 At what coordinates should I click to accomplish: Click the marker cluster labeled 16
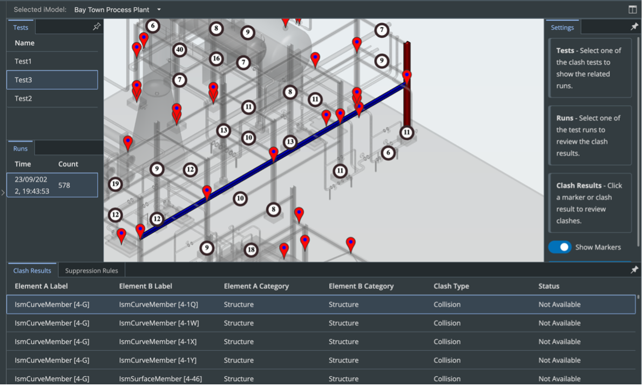click(x=216, y=58)
